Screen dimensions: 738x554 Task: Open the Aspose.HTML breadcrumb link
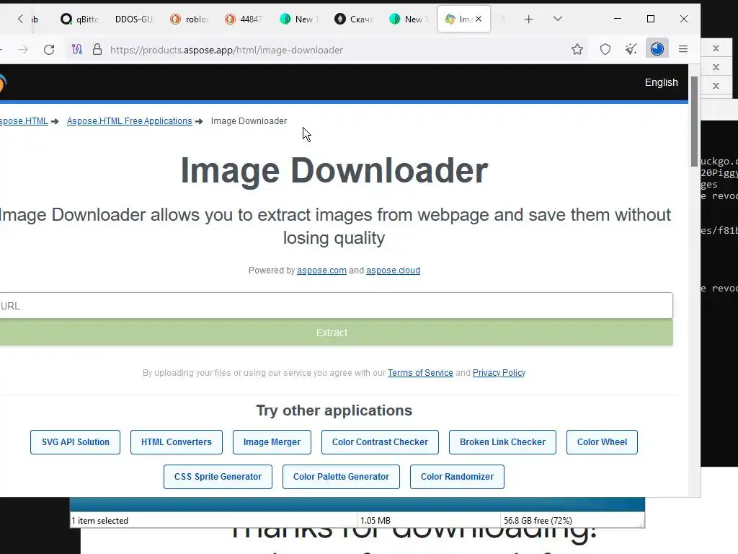(x=24, y=121)
